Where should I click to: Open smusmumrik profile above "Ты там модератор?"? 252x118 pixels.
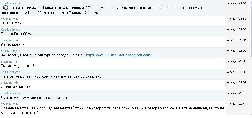coord(9,61)
